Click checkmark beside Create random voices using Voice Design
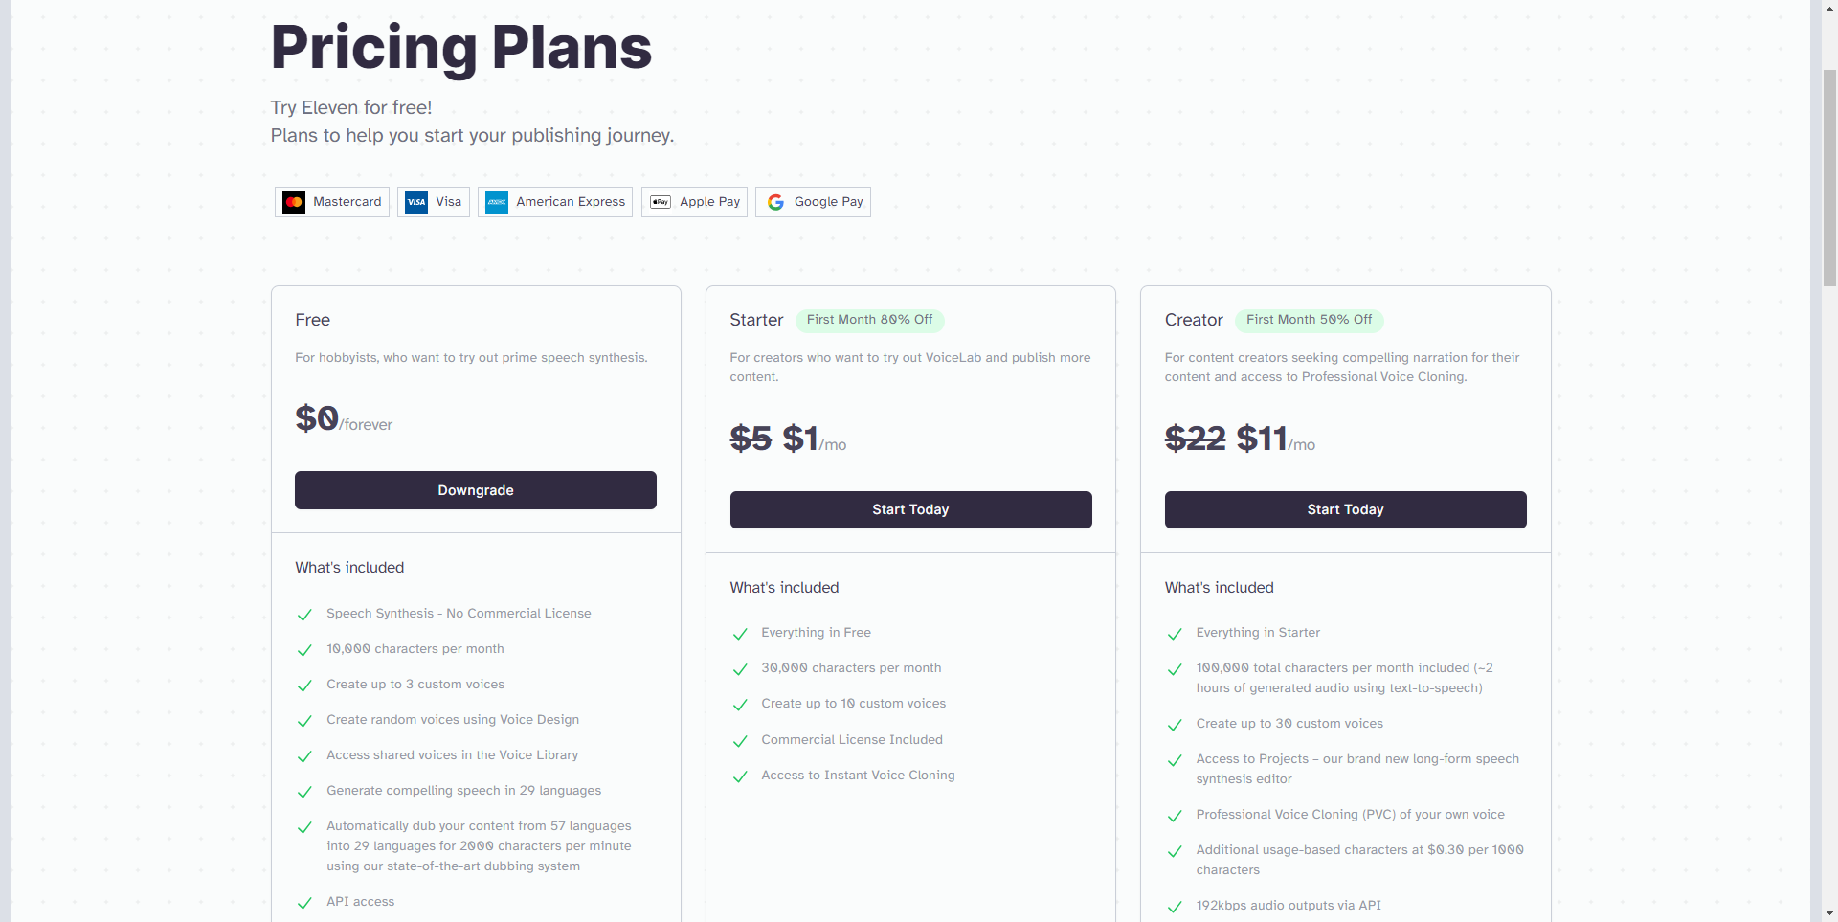 304,721
